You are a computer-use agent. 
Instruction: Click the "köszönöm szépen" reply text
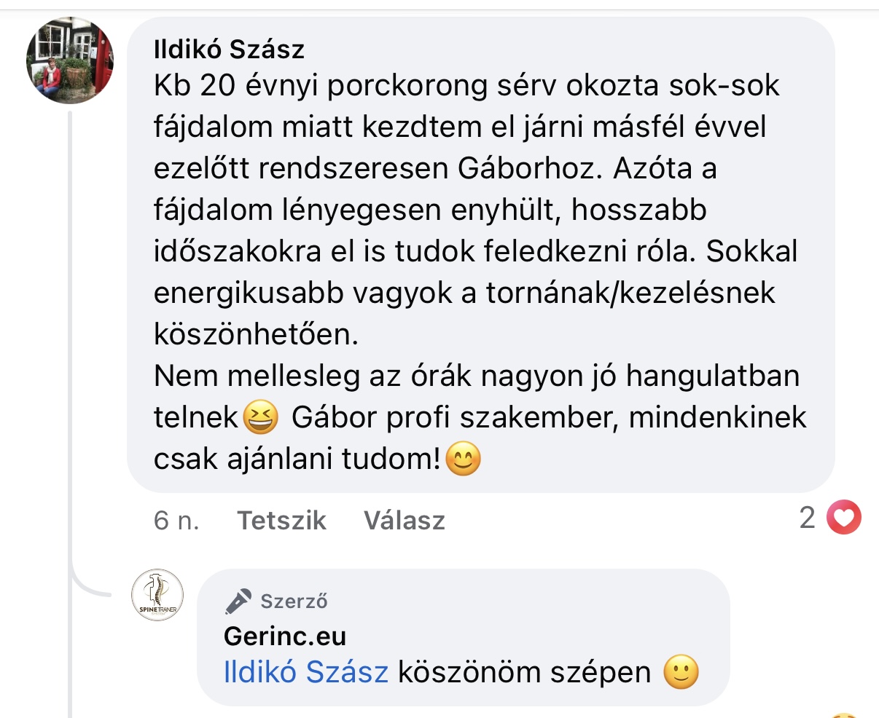(x=524, y=671)
